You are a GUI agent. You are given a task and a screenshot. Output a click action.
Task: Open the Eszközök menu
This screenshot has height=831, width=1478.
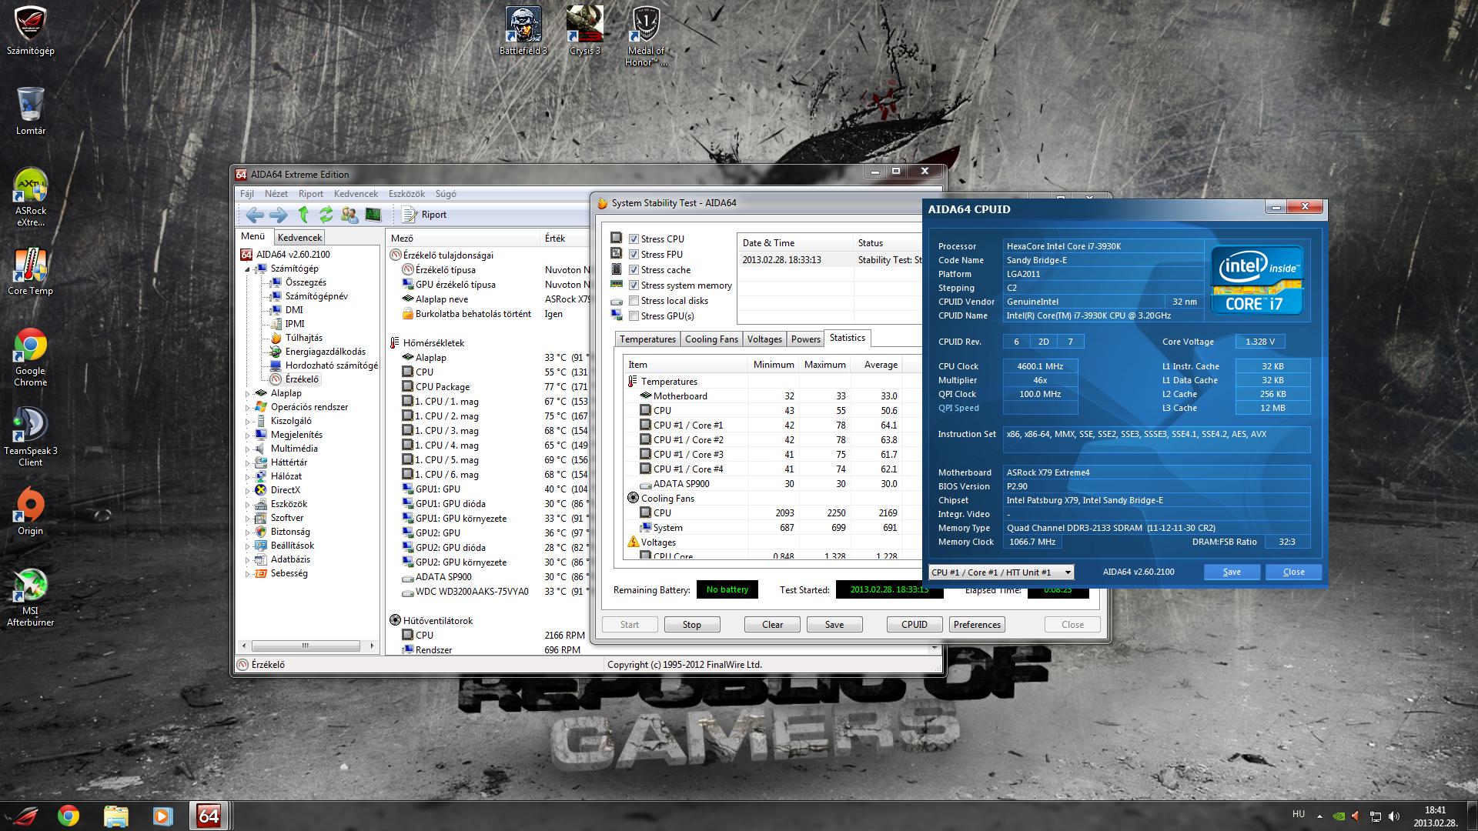pyautogui.click(x=406, y=194)
